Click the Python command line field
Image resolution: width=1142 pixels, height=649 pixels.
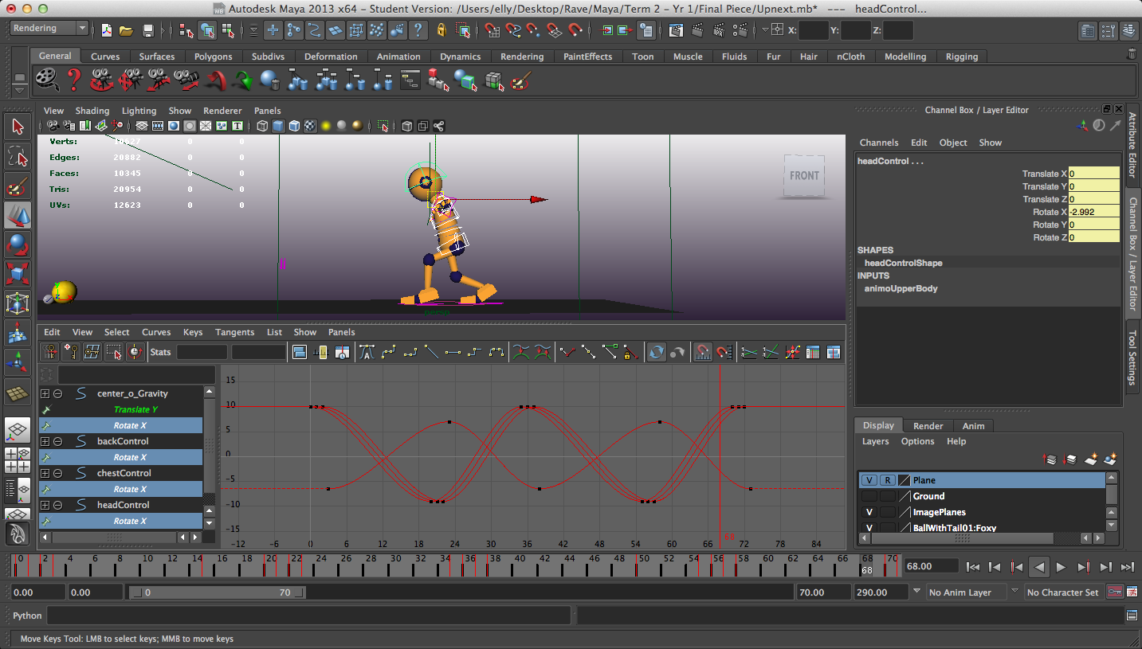311,616
